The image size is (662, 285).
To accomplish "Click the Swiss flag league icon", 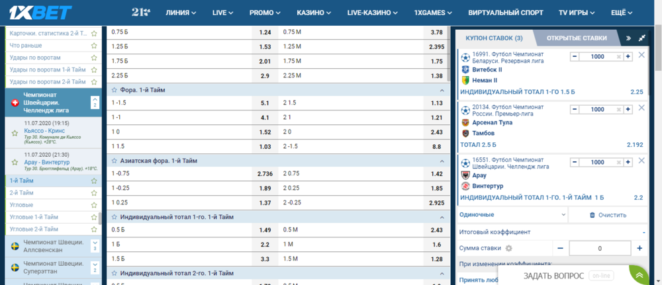I will pyautogui.click(x=15, y=102).
